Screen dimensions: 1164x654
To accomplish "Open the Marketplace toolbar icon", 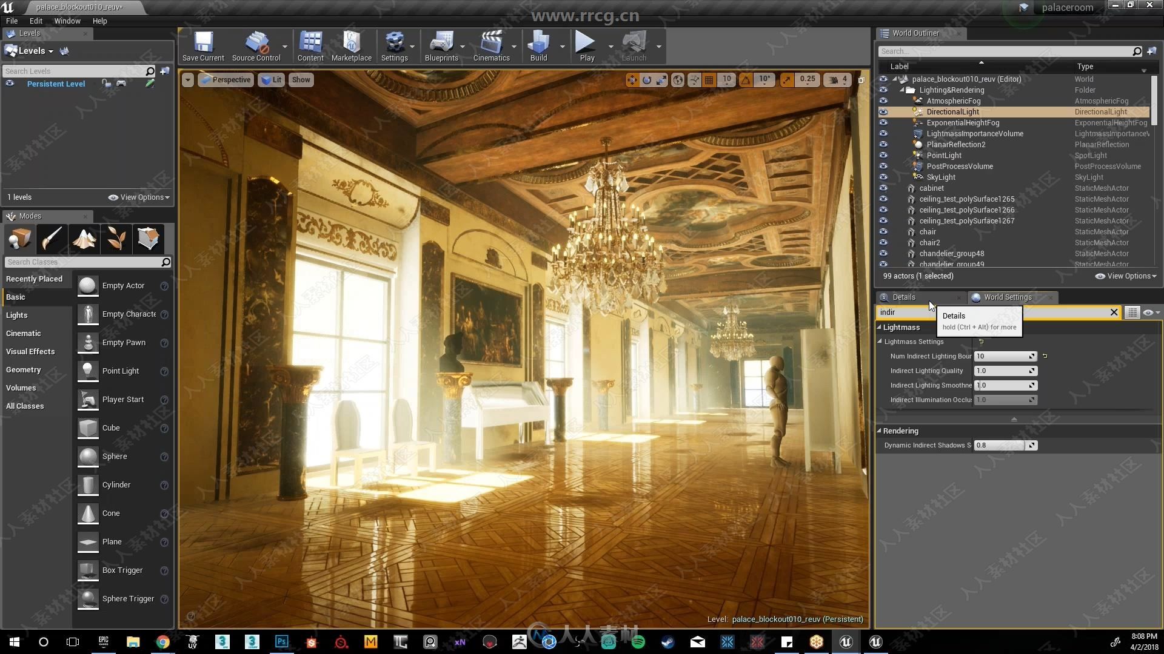I will 352,46.
